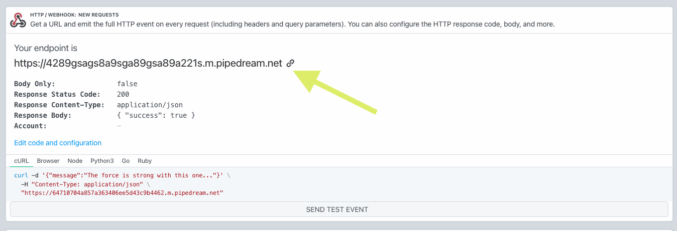The width and height of the screenshot is (677, 231).
Task: Select the cURL tab
Action: point(22,161)
